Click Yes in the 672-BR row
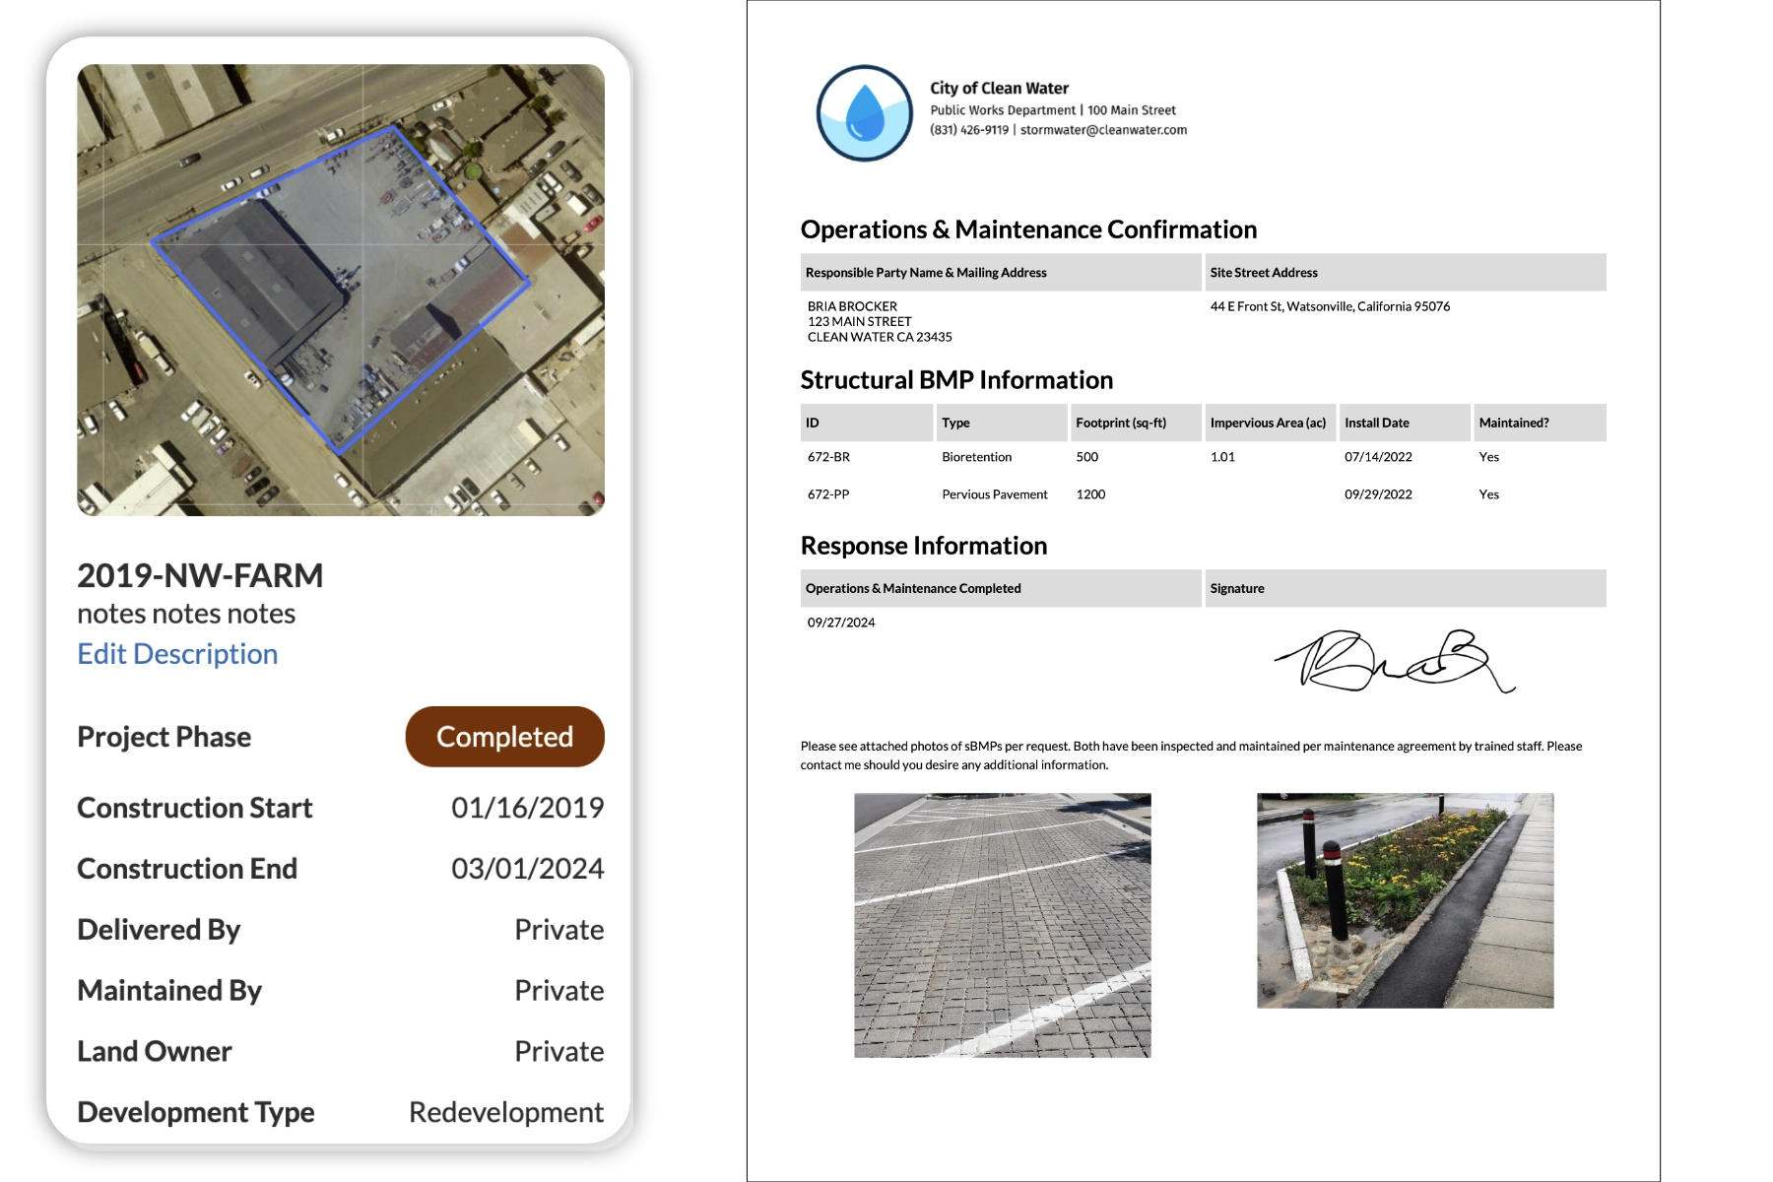 [x=1488, y=457]
